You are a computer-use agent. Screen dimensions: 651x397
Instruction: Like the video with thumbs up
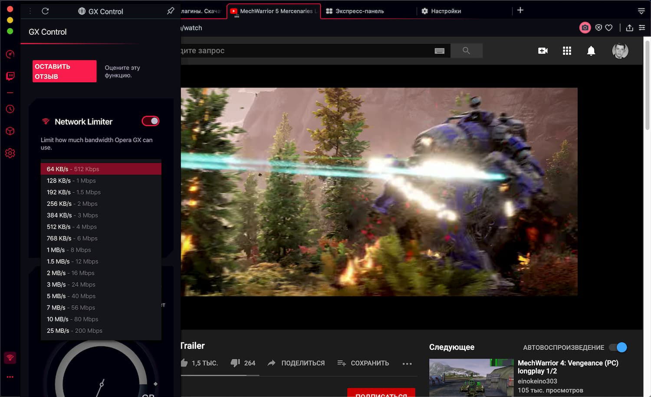(x=184, y=363)
